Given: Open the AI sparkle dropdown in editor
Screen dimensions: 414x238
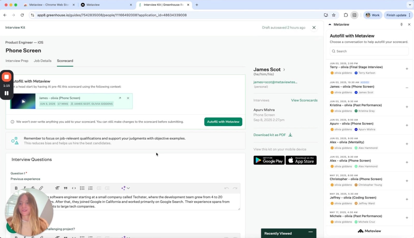Looking at the screenshot, I should (x=125, y=188).
